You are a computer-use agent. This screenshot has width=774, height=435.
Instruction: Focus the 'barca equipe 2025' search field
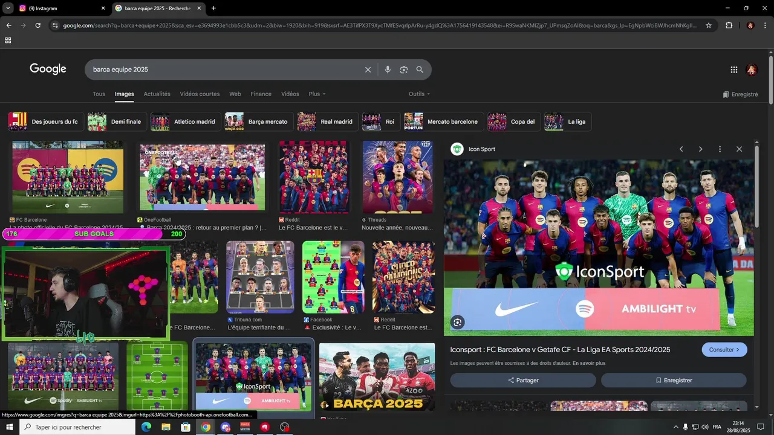pos(224,69)
